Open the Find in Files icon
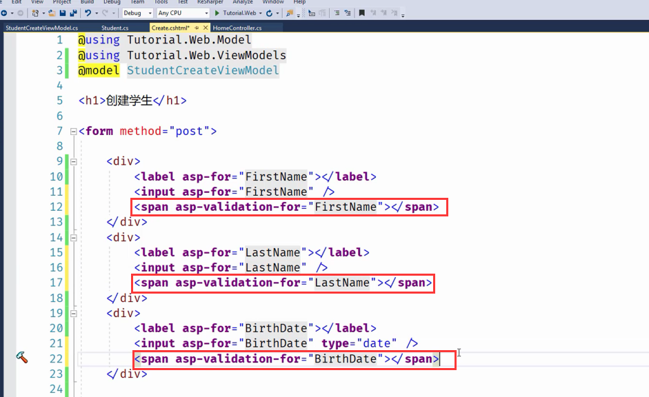The width and height of the screenshot is (649, 397). (290, 13)
